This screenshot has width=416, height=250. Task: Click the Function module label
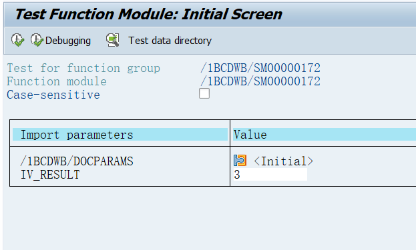click(57, 81)
